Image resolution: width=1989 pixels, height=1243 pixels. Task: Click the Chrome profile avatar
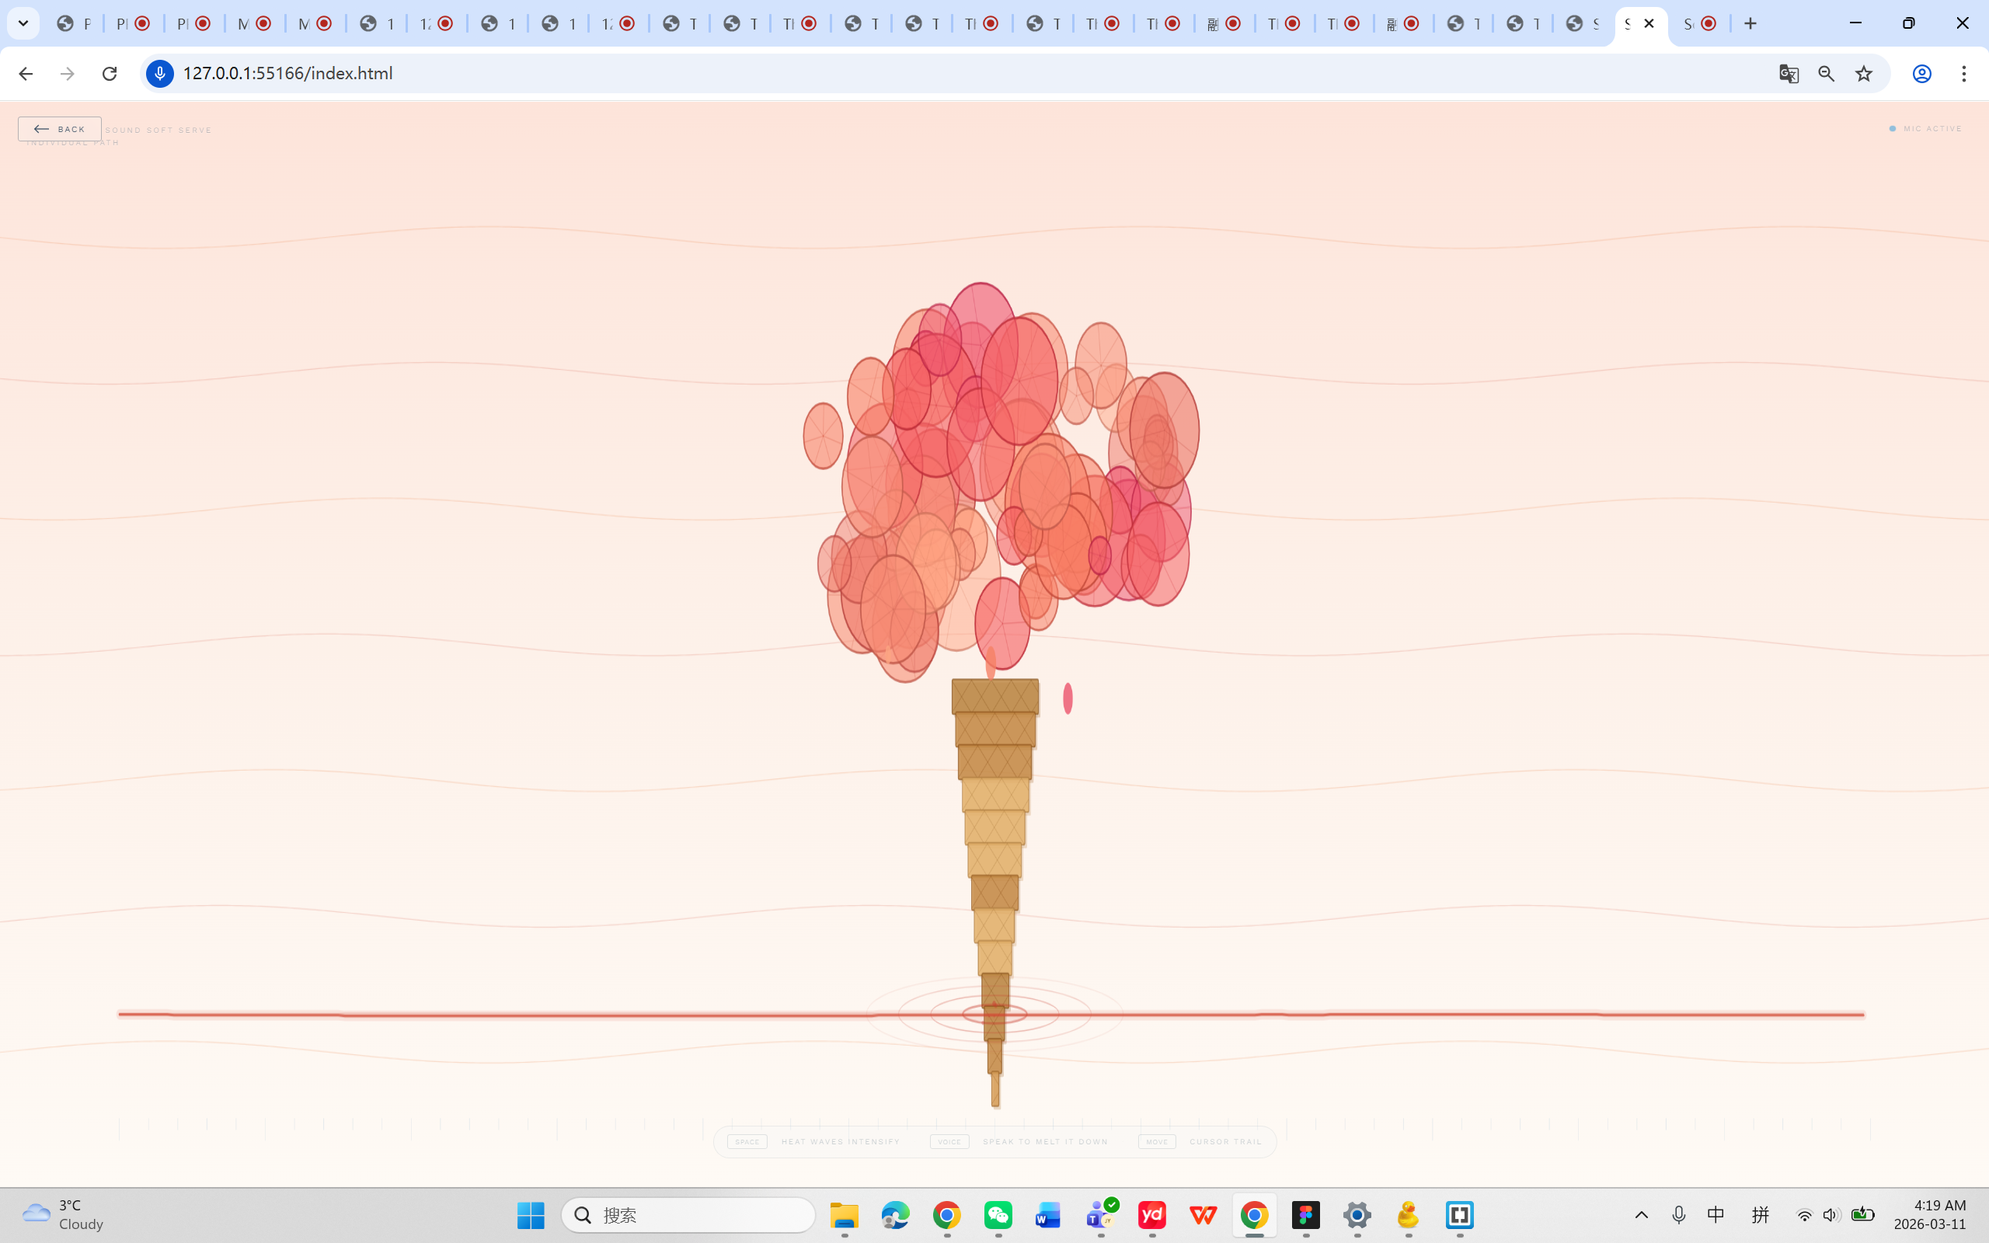(1921, 73)
